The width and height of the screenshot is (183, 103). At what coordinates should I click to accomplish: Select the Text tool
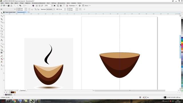(1, 40)
